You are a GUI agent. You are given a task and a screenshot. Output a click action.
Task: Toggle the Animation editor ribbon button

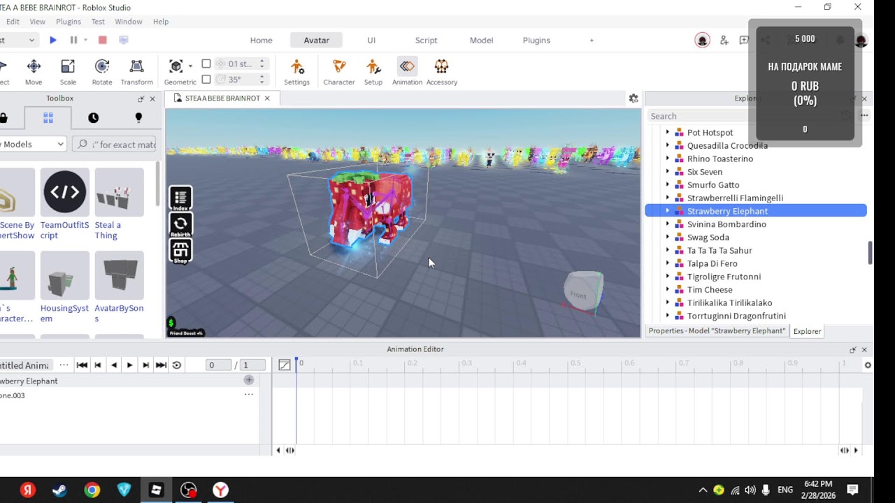(x=407, y=72)
